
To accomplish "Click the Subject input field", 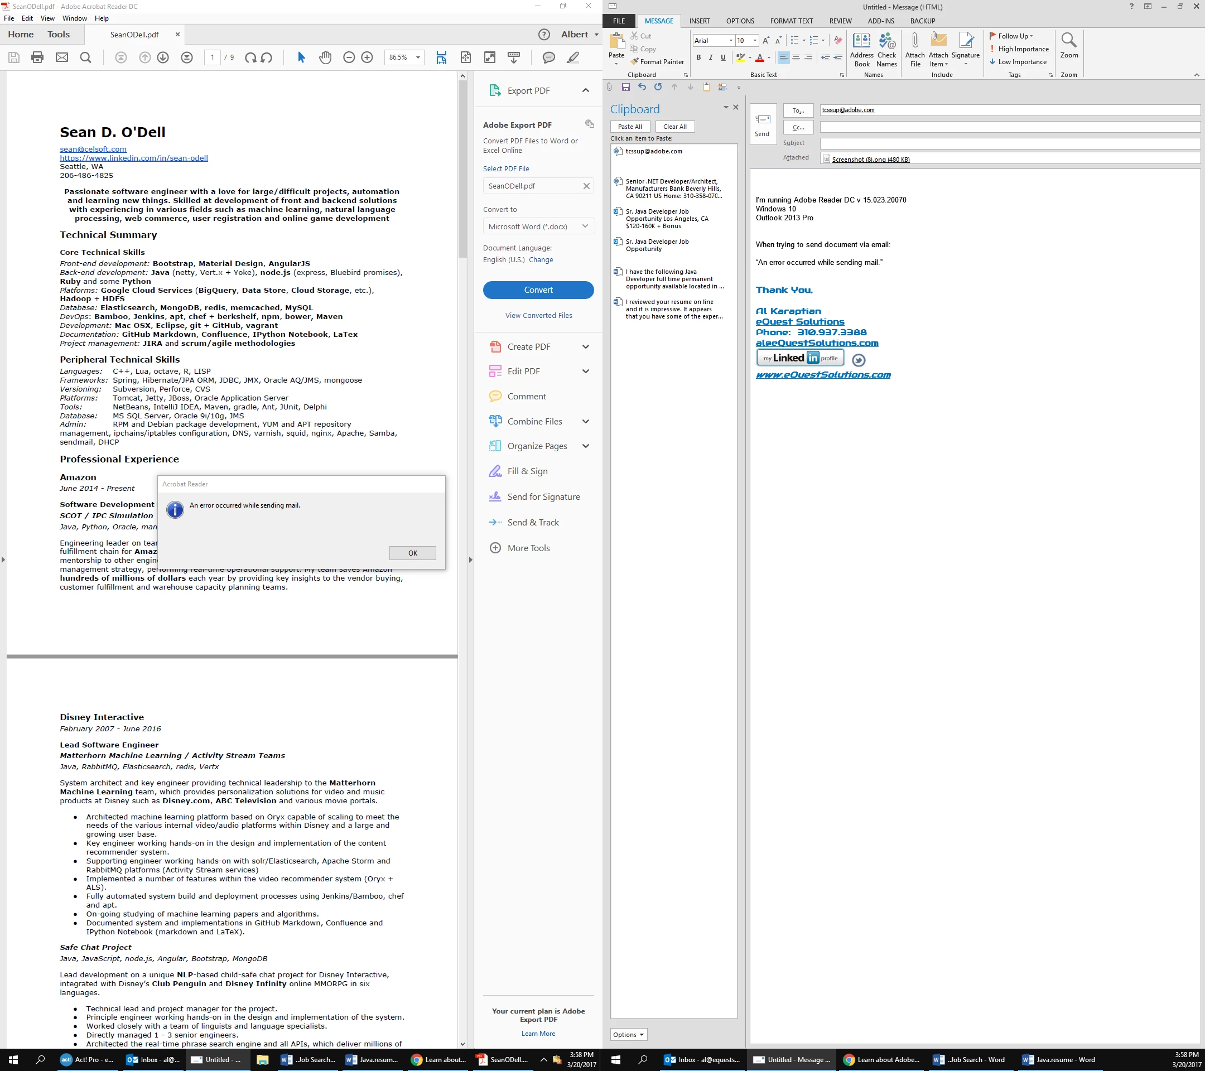I will click(x=1009, y=143).
